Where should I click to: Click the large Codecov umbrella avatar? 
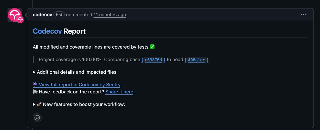[x=14, y=15]
